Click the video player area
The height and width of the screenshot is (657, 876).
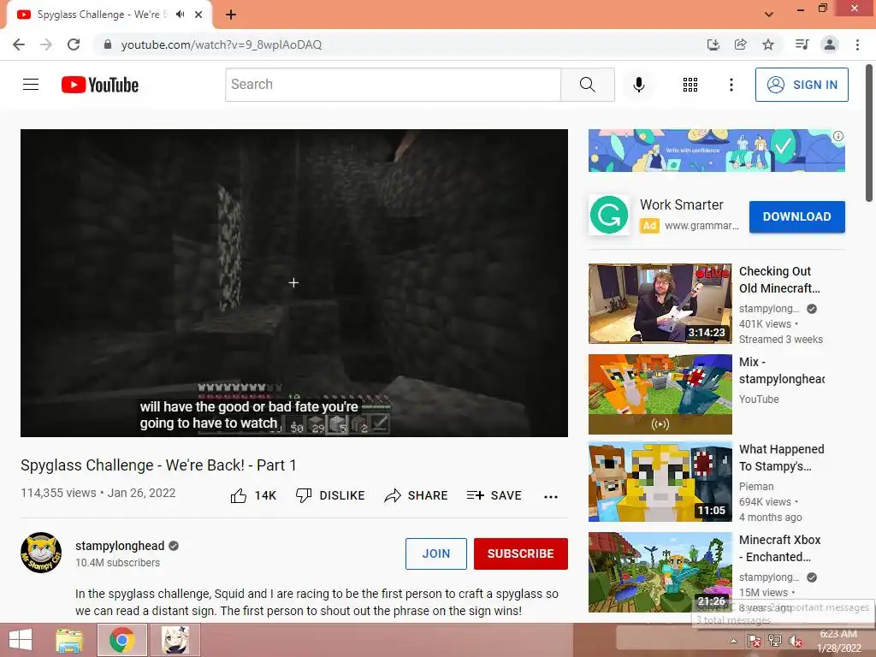coord(294,282)
